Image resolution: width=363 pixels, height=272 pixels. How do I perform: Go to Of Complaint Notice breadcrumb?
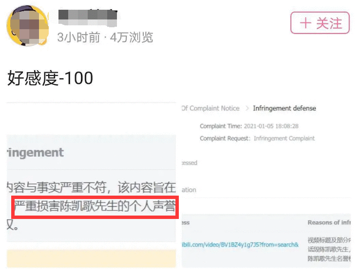210,108
